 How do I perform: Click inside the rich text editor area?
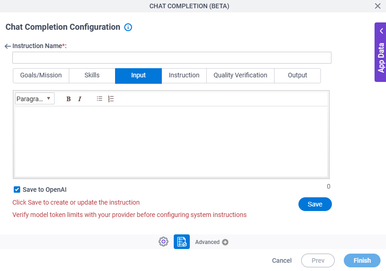[171, 141]
